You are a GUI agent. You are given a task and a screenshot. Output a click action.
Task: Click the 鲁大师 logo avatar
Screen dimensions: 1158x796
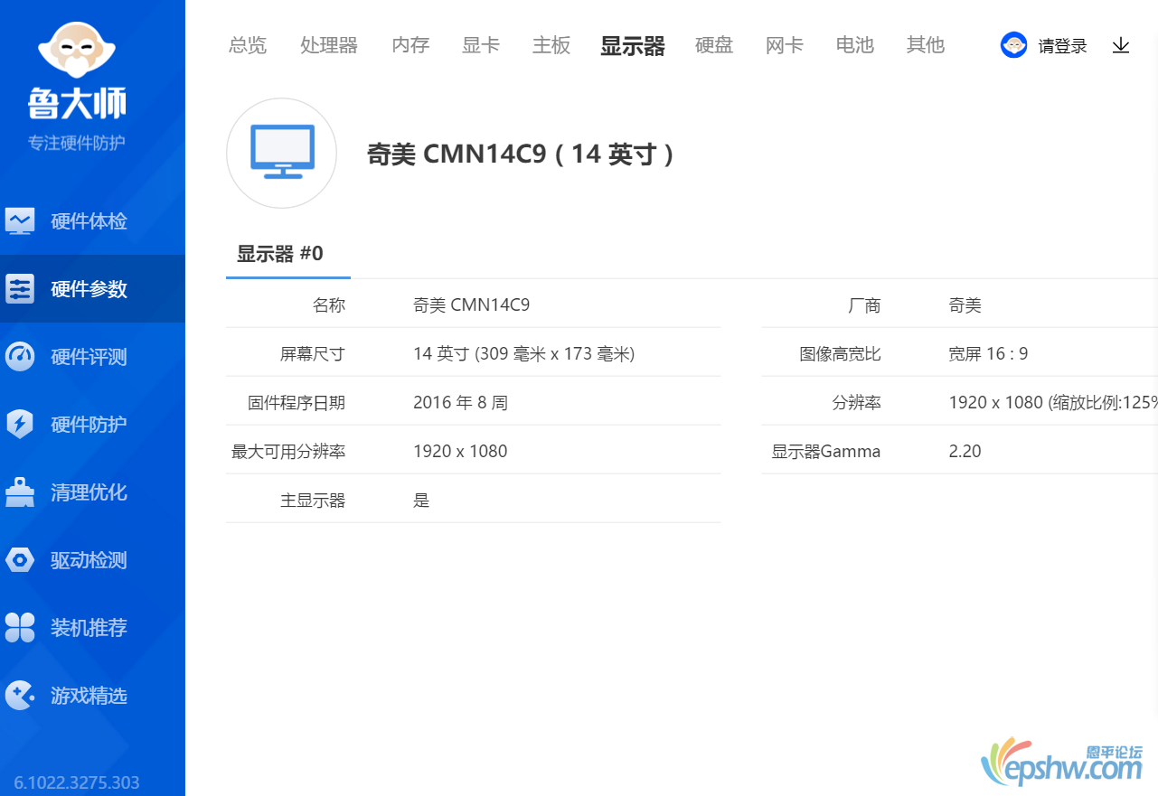click(x=77, y=50)
